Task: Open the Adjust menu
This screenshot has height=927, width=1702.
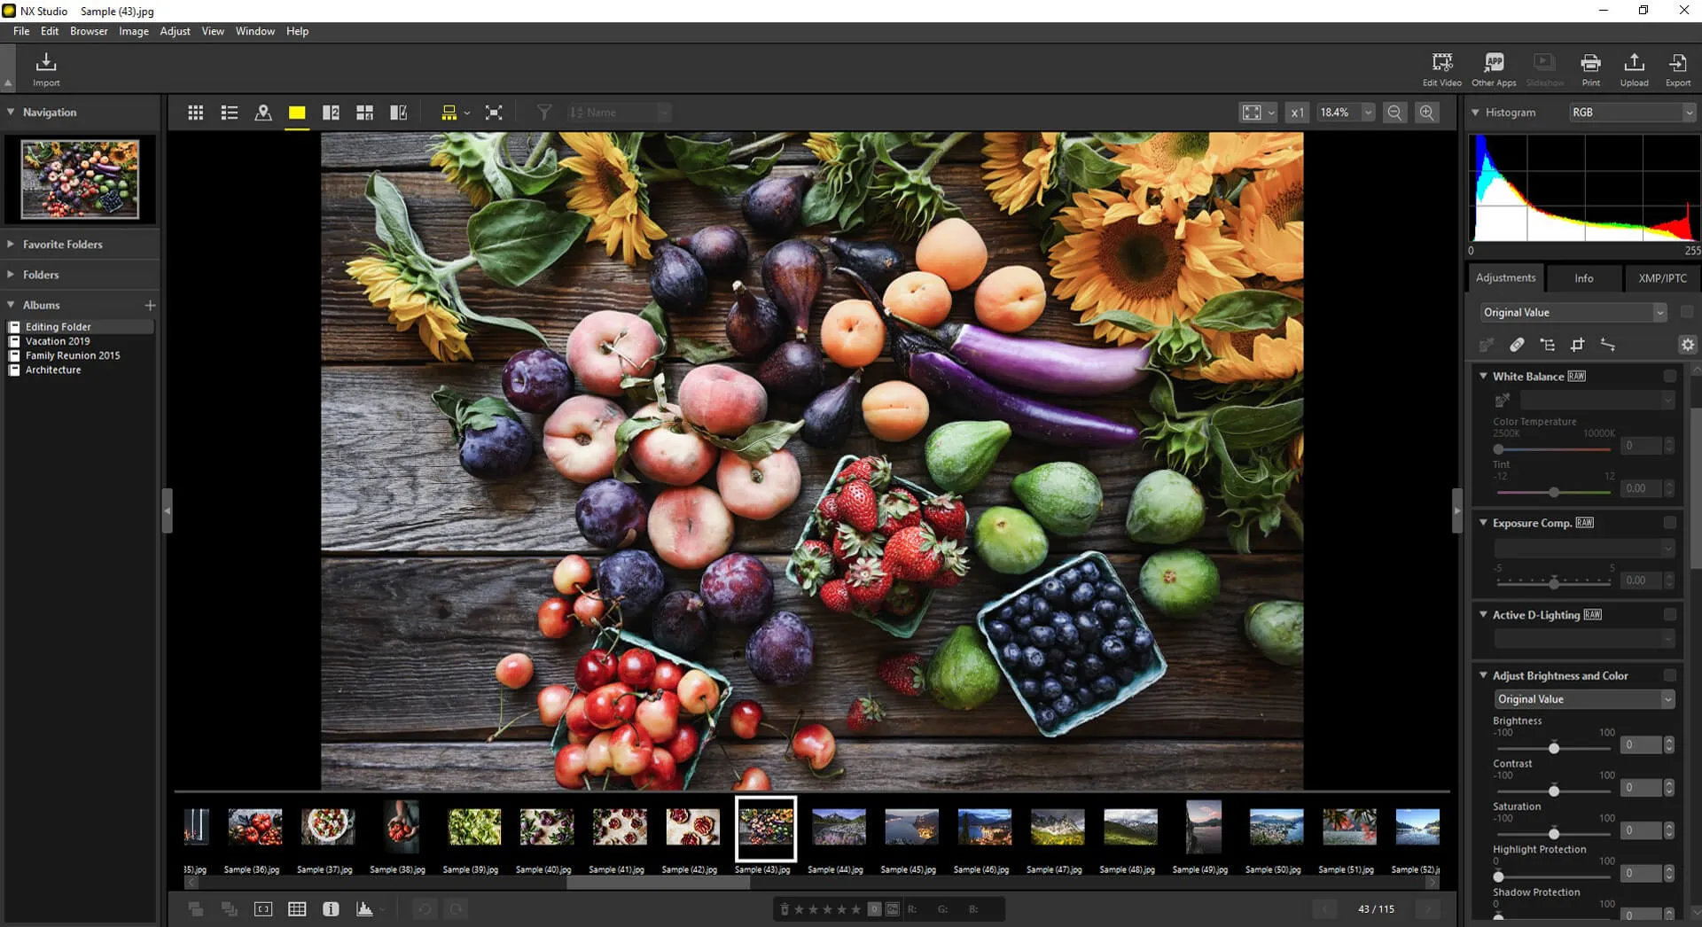Action: pyautogui.click(x=176, y=31)
